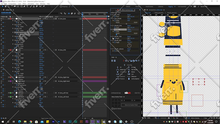Open the Layer menu
The image size is (220, 124).
pyautogui.click(x=19, y=4)
